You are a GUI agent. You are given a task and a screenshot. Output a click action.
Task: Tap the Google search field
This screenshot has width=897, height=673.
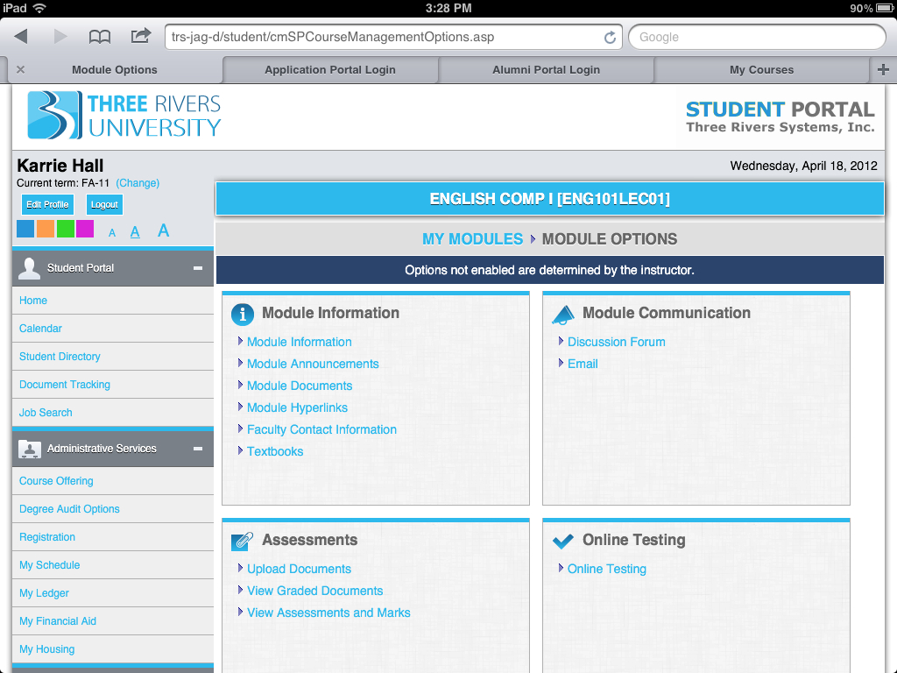point(757,38)
